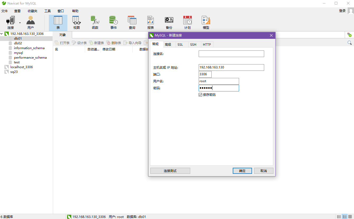Open the 连接 connection tool
This screenshot has width=354, height=219.
coord(11,23)
